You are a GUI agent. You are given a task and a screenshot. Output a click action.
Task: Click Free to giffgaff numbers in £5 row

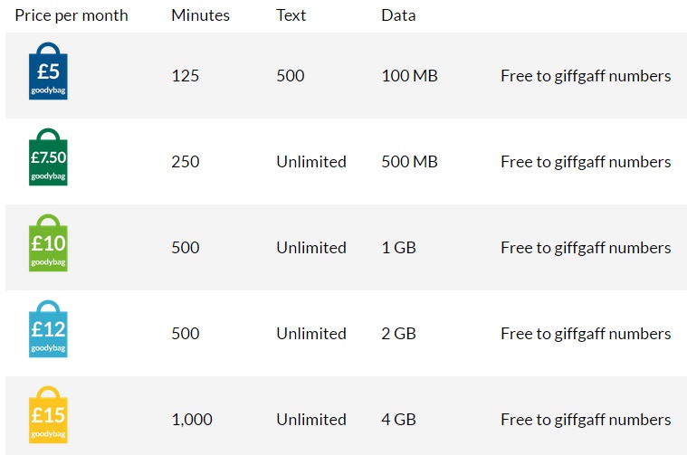tap(586, 76)
